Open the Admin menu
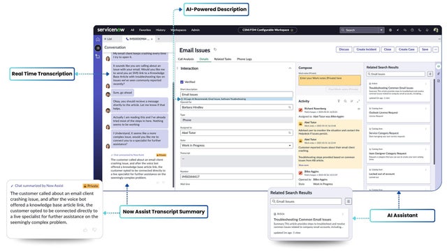The width and height of the screenshot is (447, 251). (x=196, y=30)
